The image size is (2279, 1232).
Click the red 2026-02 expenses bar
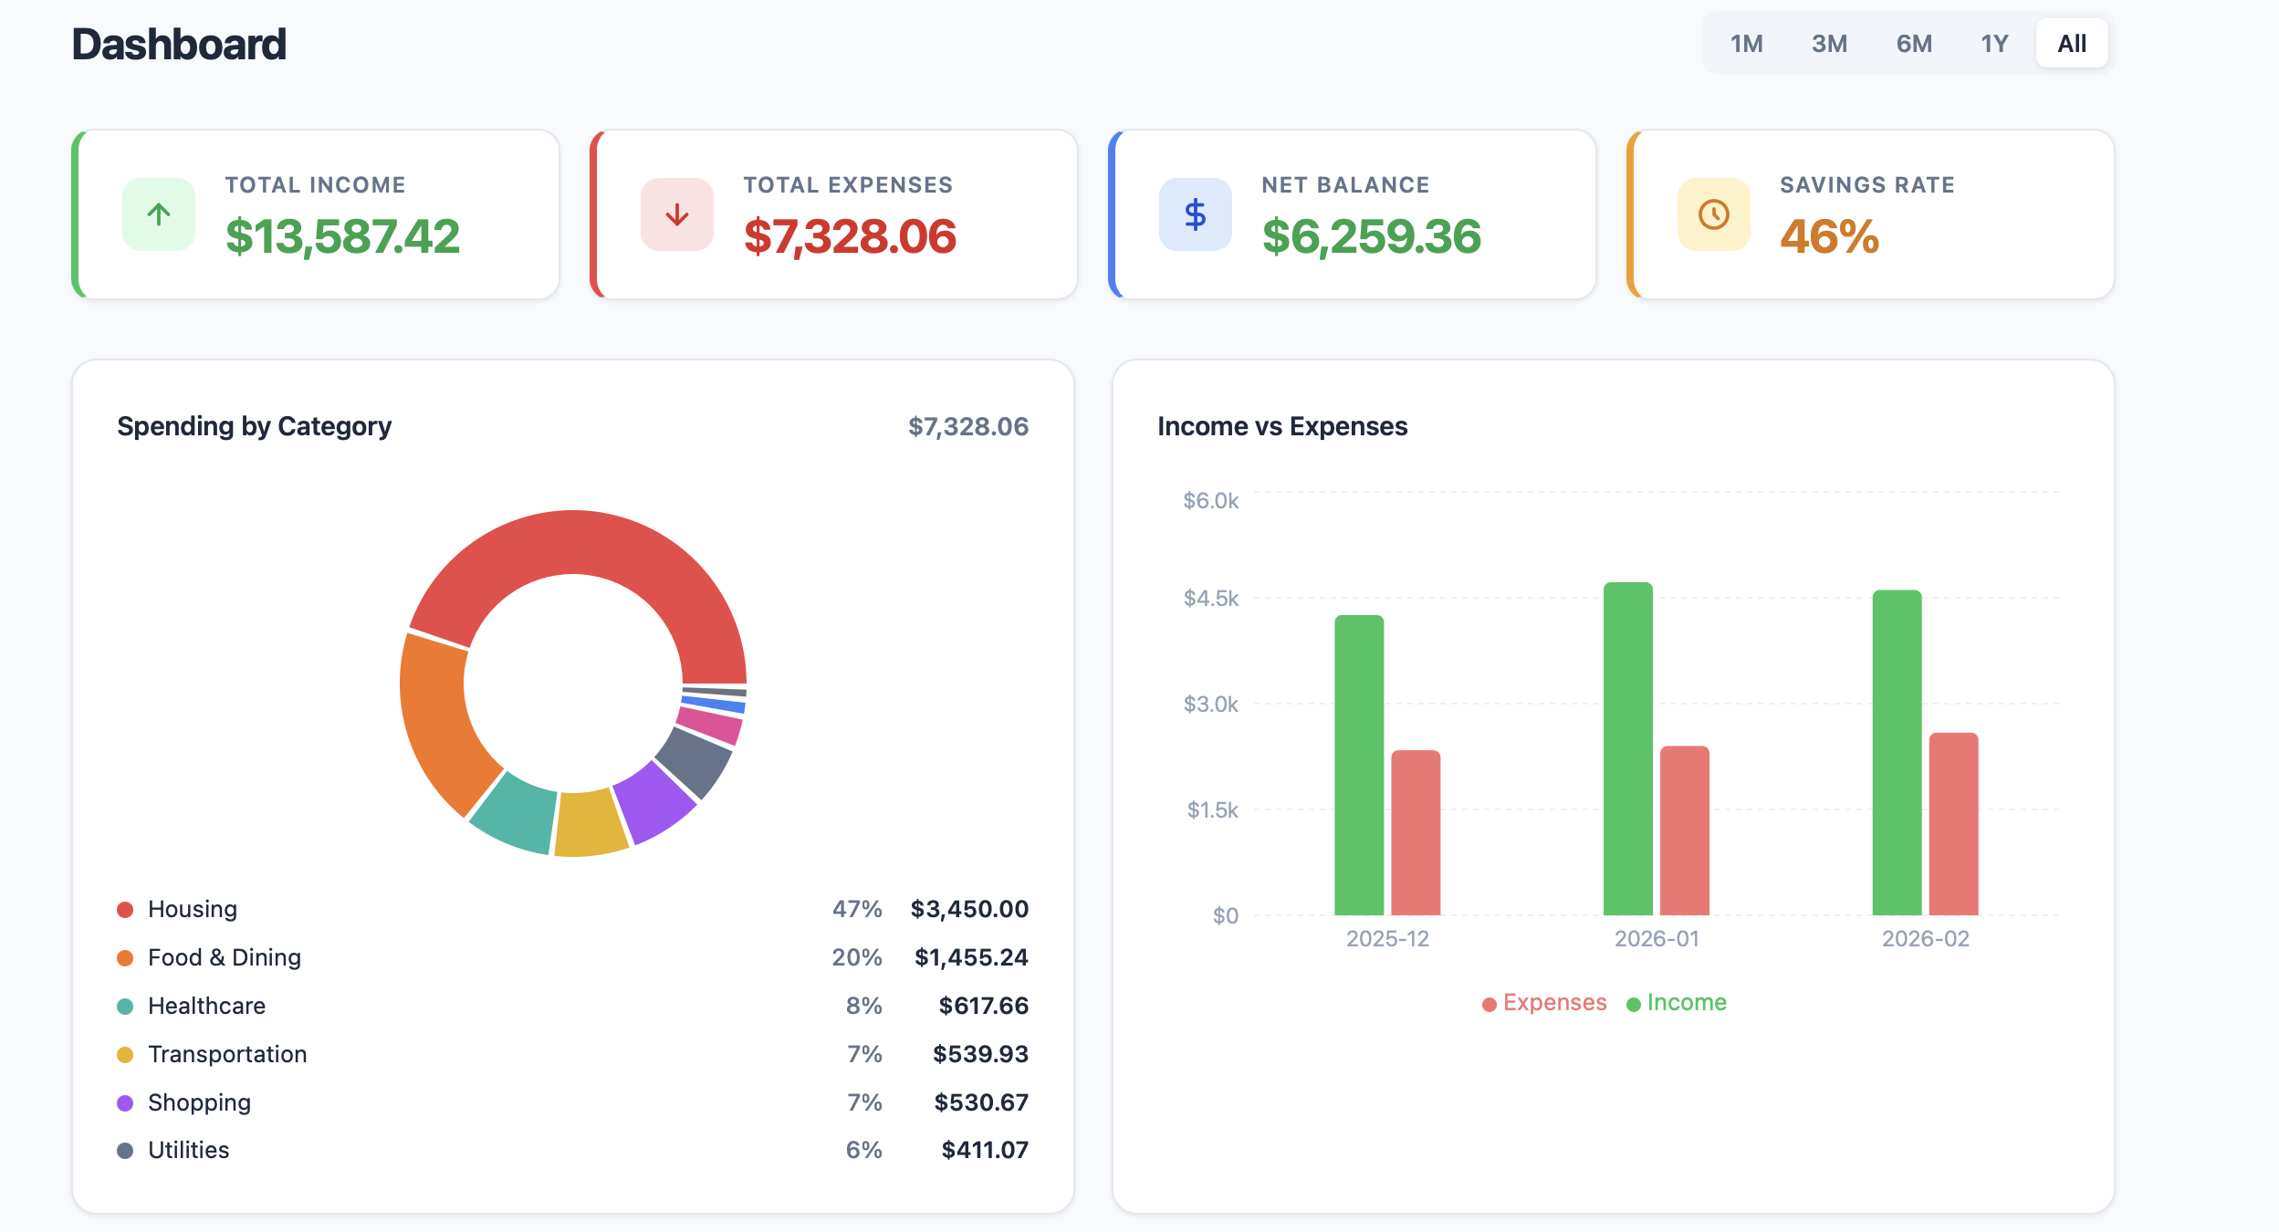[x=1953, y=823]
